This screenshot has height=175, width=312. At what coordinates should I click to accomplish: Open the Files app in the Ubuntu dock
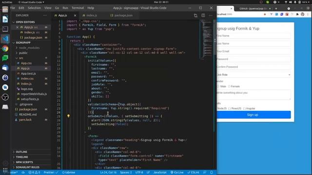click(x=5, y=10)
